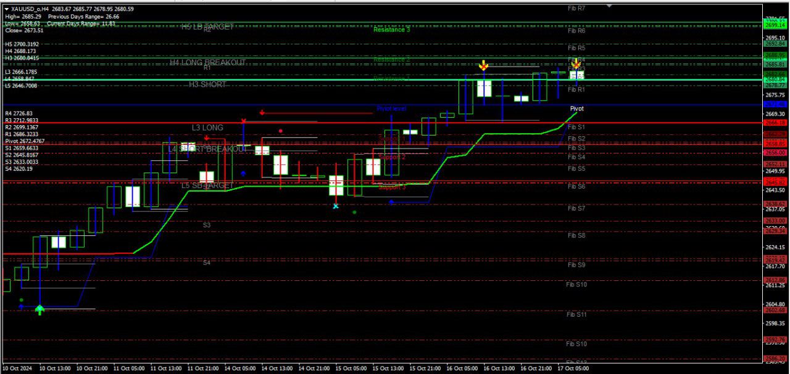790x374 pixels.
Task: Click red down arrow starting long red line
Action: coord(262,113)
